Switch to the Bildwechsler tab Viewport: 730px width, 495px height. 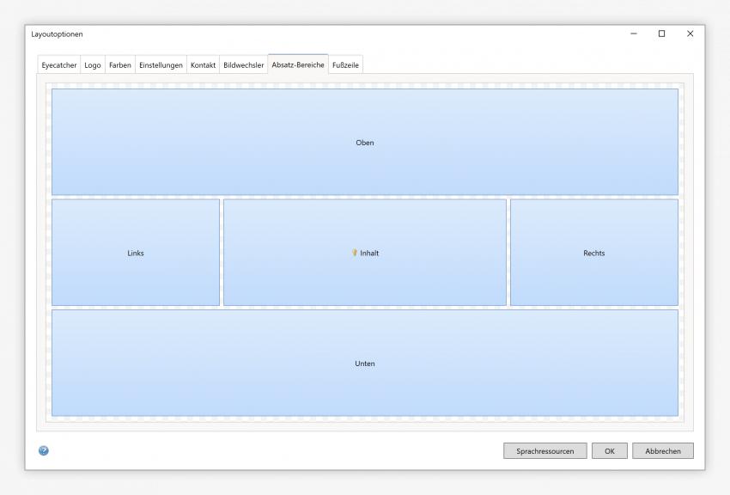click(x=243, y=65)
